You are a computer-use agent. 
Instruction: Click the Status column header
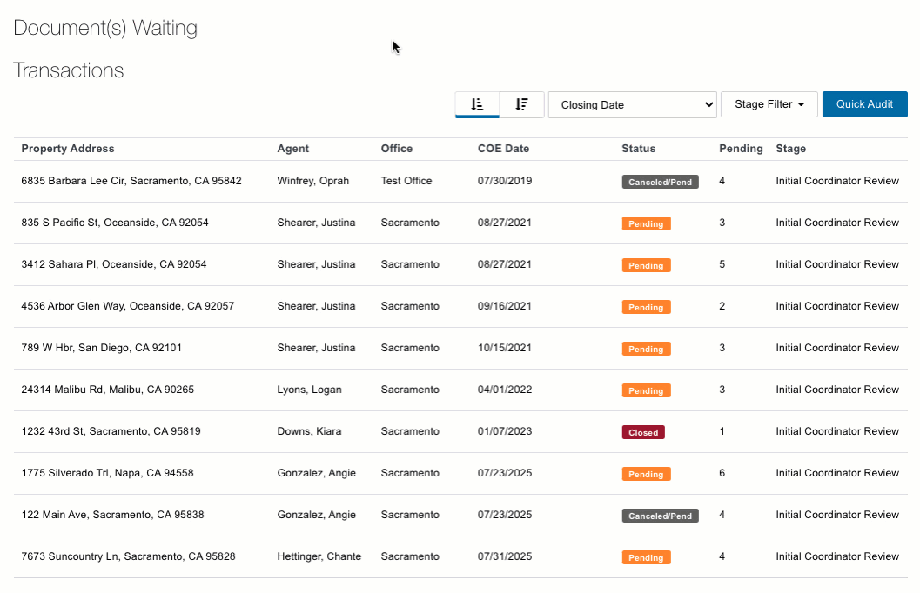tap(638, 149)
